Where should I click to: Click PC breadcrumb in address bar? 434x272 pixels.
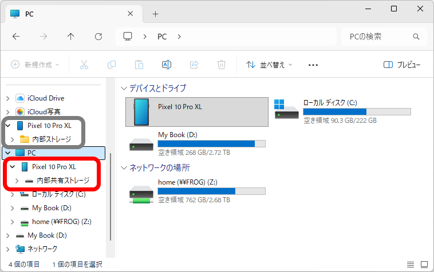(162, 37)
